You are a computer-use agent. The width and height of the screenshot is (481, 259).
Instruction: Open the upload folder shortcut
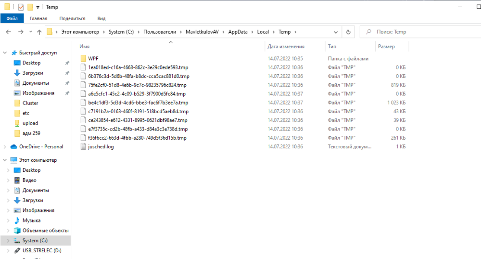click(30, 123)
